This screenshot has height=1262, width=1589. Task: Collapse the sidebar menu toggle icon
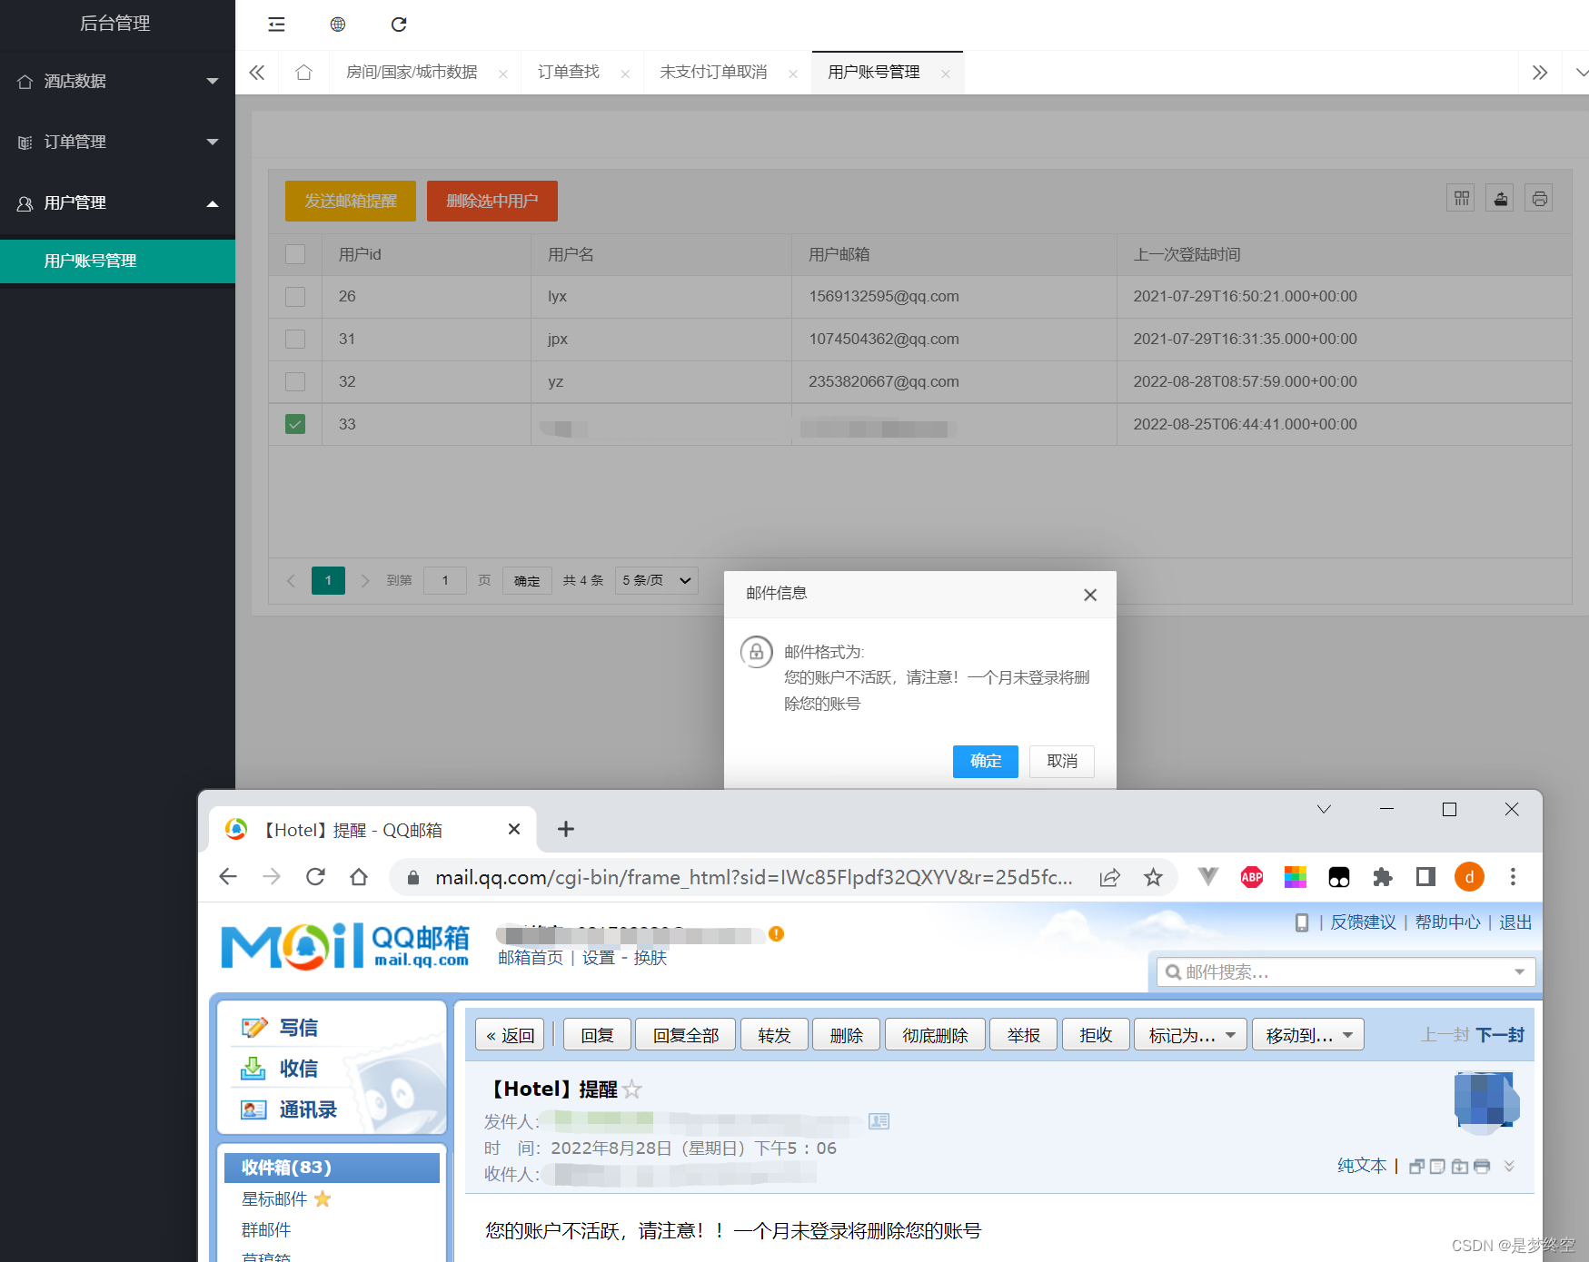click(x=277, y=25)
